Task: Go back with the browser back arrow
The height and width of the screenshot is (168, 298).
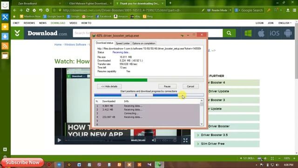Action: pos(15,10)
